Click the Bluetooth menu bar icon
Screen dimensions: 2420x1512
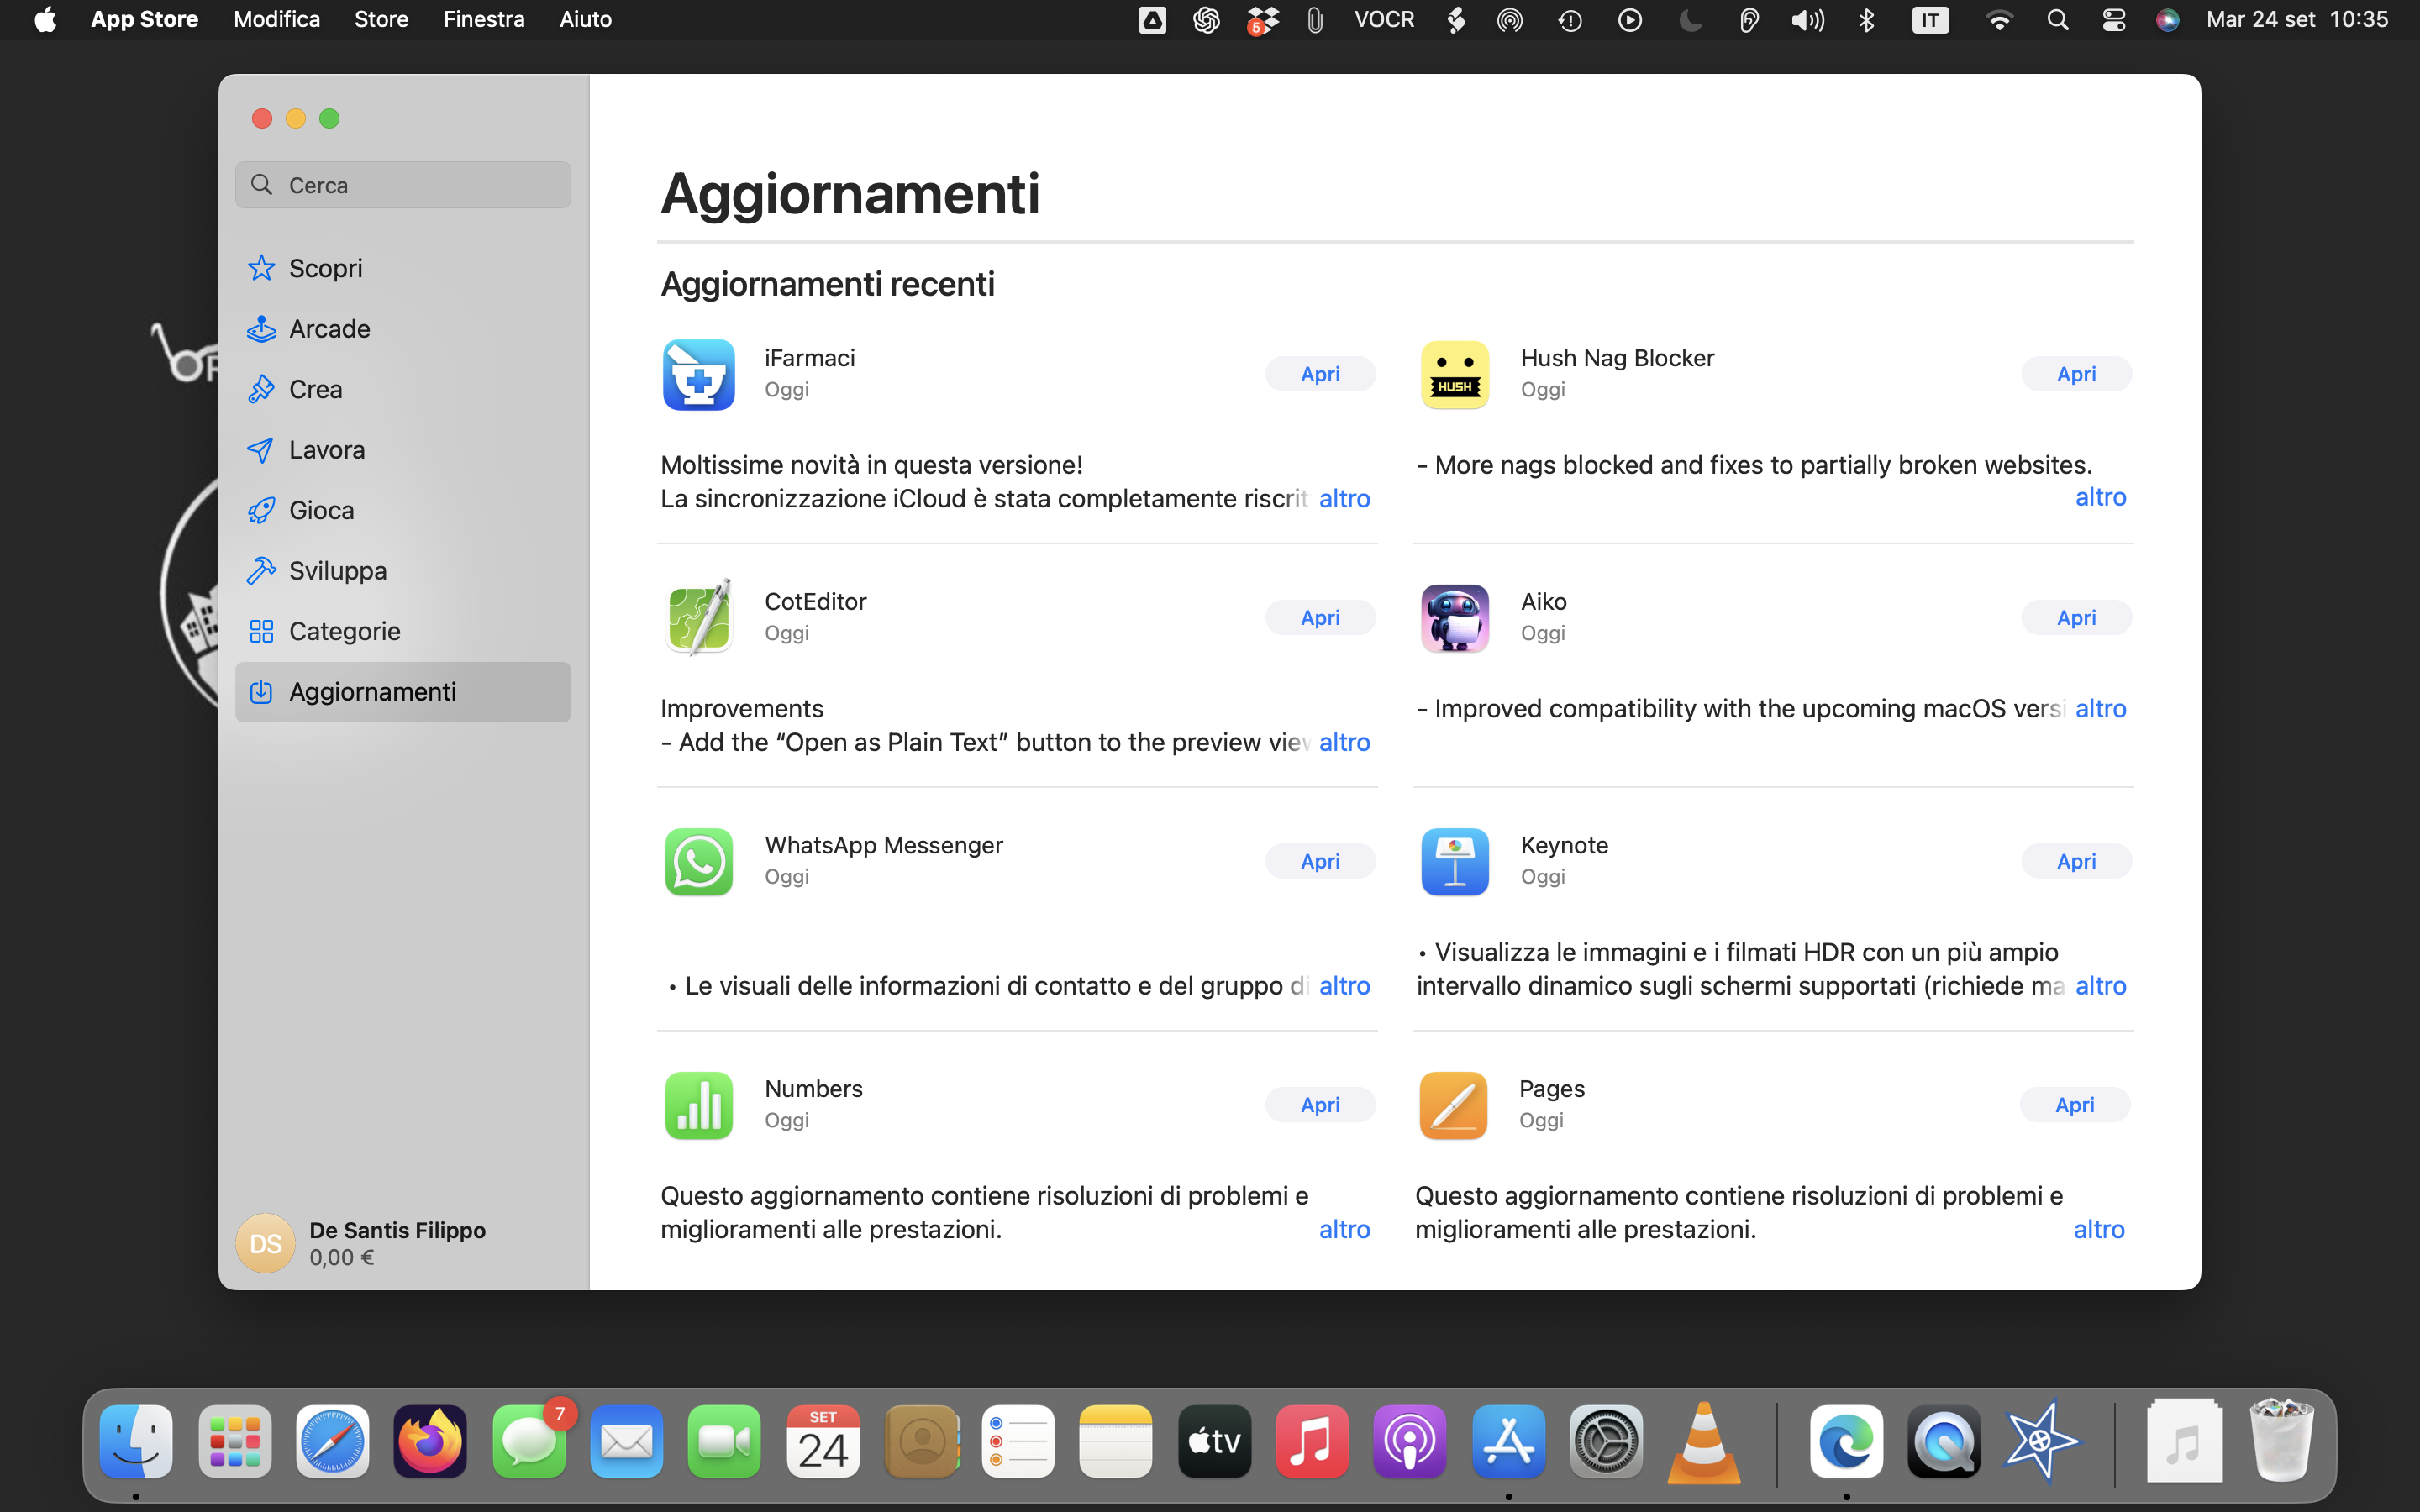pos(1866,20)
